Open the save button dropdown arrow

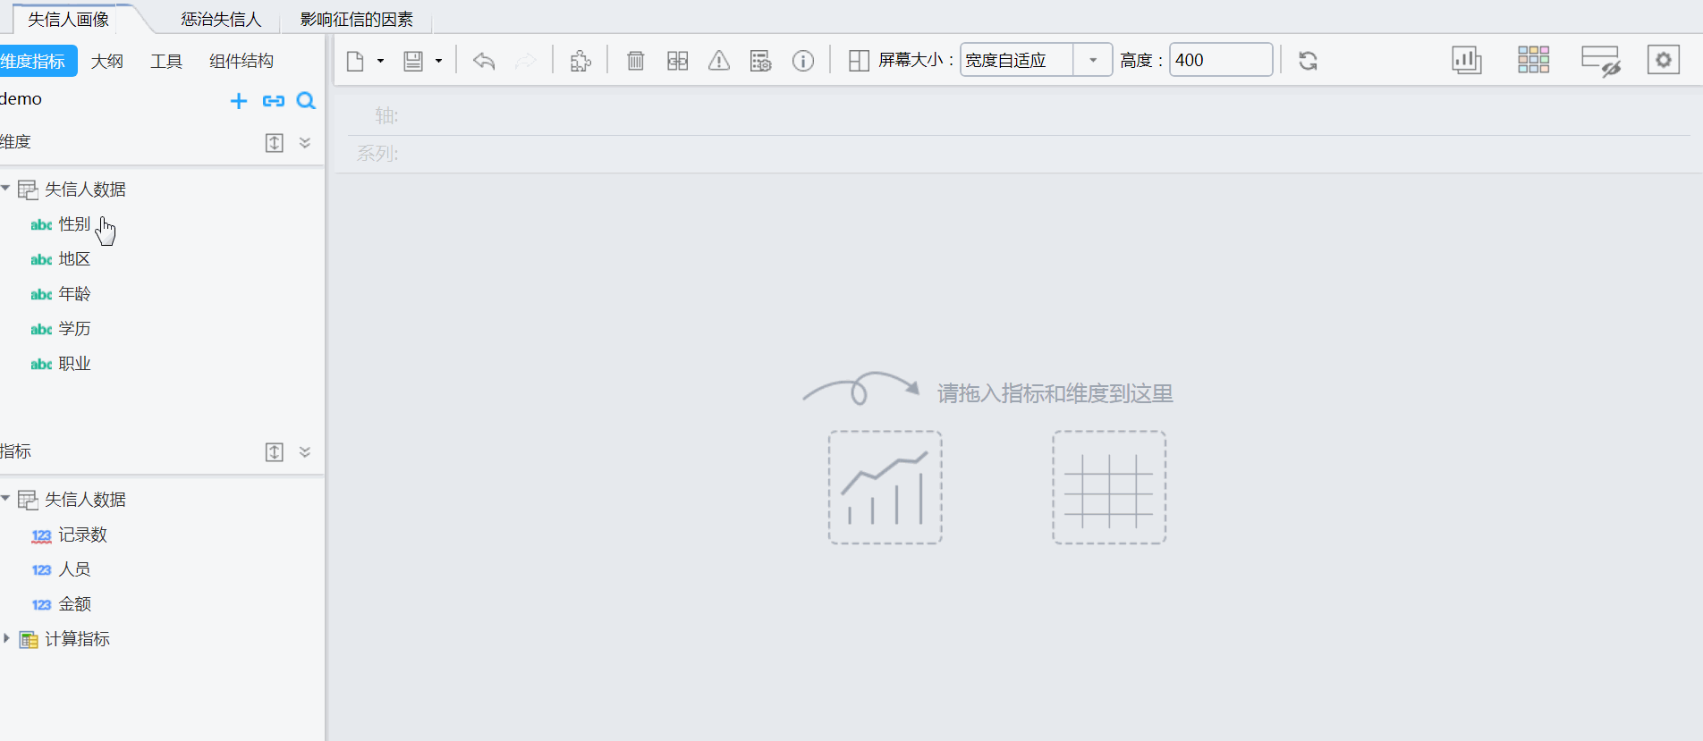click(438, 61)
